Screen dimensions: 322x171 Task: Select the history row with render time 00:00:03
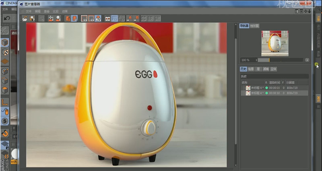tap(275, 88)
